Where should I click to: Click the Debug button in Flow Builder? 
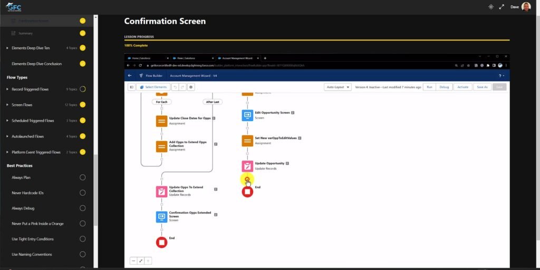click(444, 87)
